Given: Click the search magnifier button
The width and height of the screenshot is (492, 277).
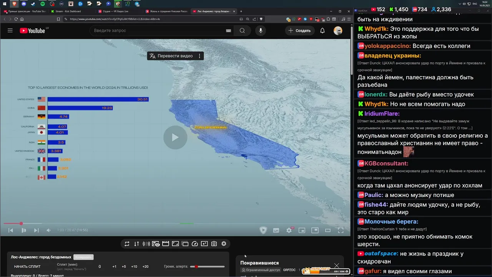Looking at the screenshot, I should tap(242, 30).
